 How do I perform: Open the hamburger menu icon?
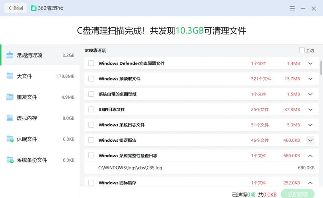click(x=292, y=8)
